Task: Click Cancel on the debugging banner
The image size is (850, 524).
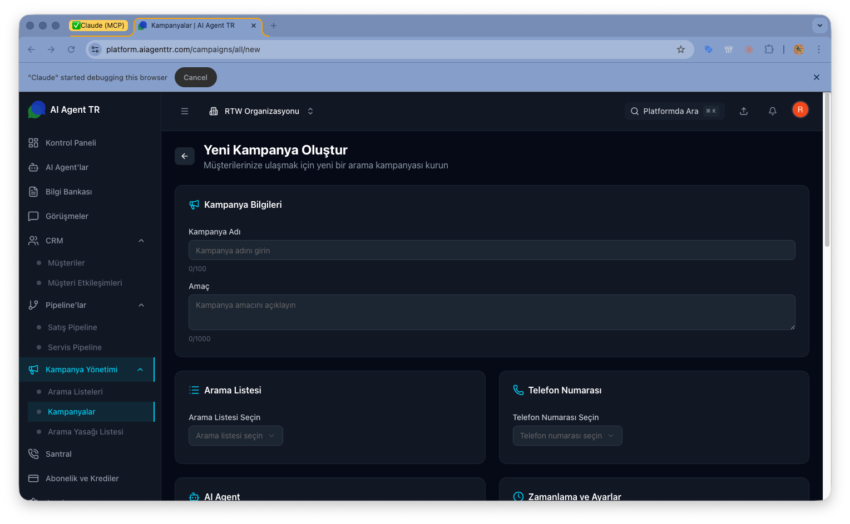Action: [196, 77]
